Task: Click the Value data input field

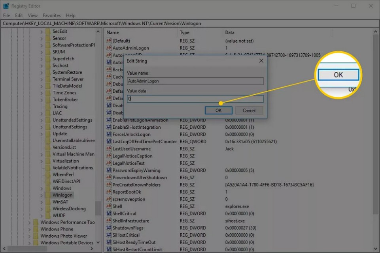Action: pos(195,99)
